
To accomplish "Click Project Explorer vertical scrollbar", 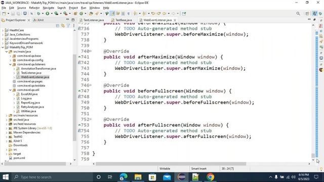I will tap(74, 97).
